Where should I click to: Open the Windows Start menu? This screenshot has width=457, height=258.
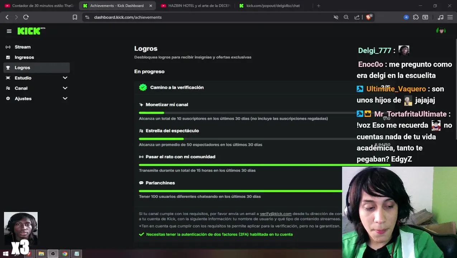pyautogui.click(x=6, y=254)
